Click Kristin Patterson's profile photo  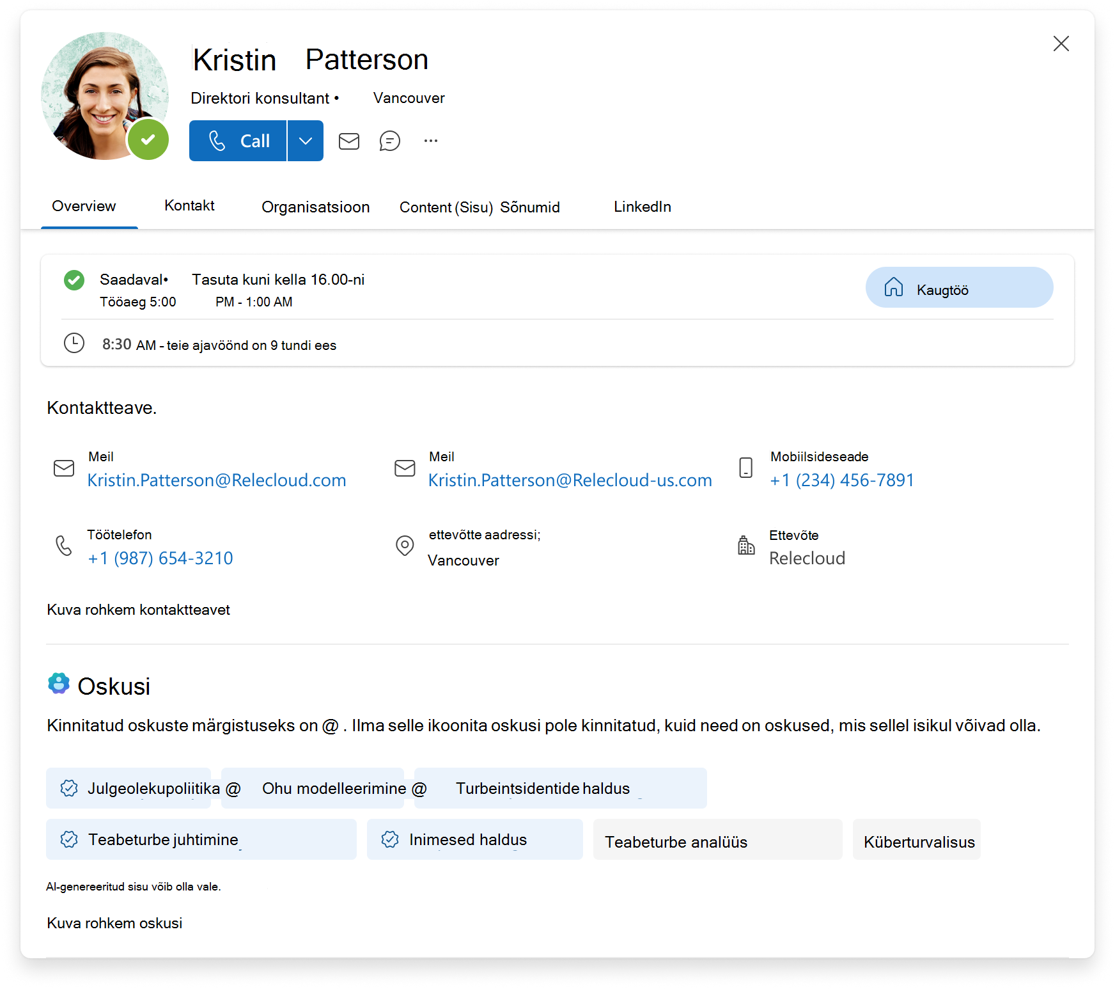tap(105, 96)
